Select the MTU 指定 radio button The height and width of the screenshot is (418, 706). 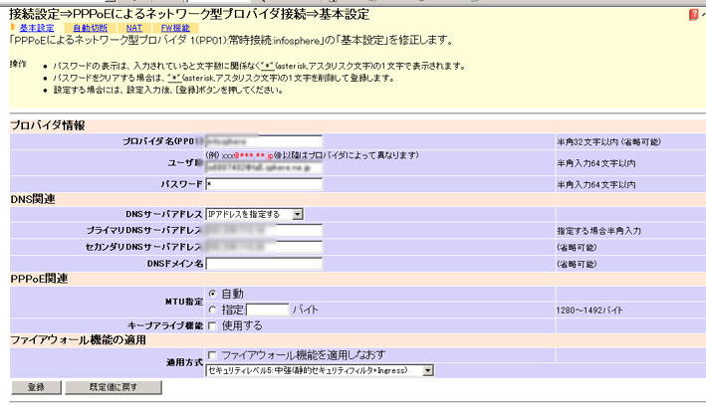pyautogui.click(x=212, y=310)
